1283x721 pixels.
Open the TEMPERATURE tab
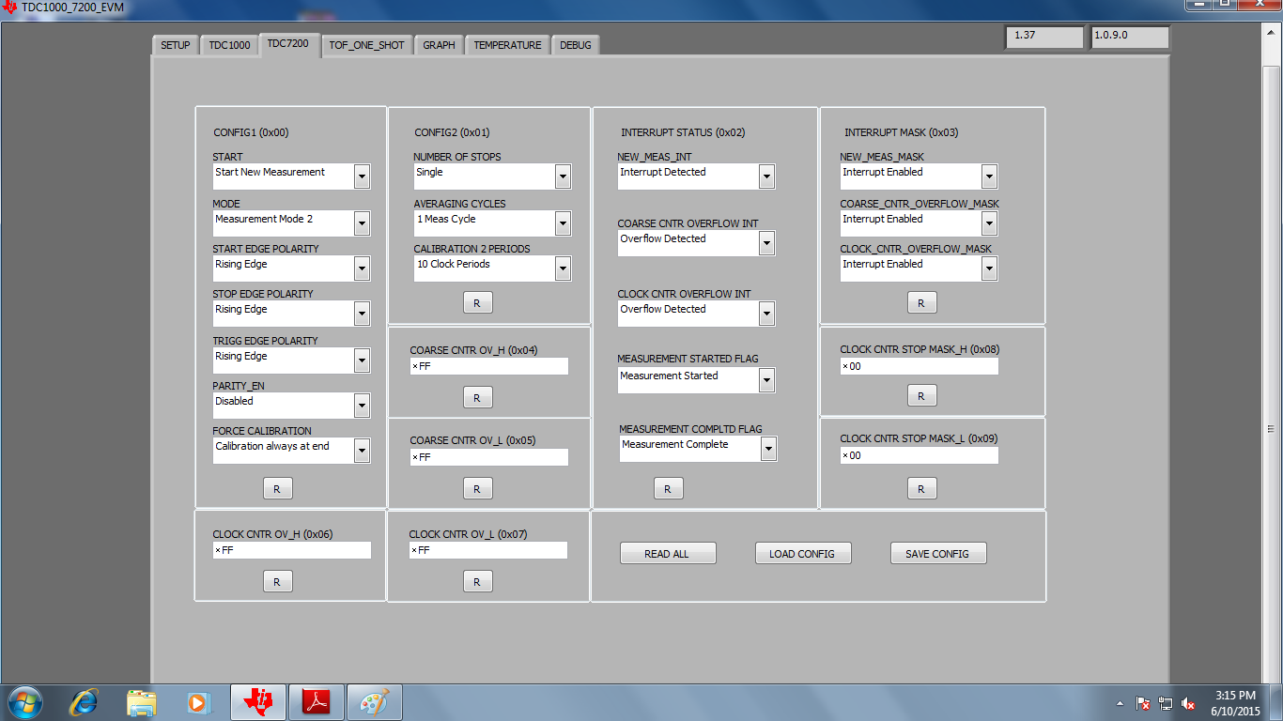tap(507, 44)
